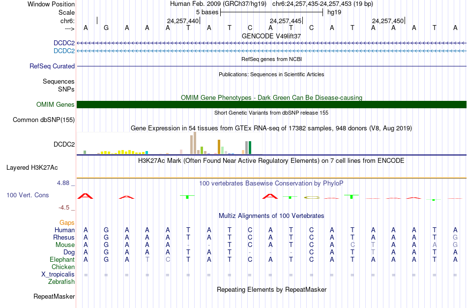
Task: Click the Human species row label
Action: coord(64,230)
